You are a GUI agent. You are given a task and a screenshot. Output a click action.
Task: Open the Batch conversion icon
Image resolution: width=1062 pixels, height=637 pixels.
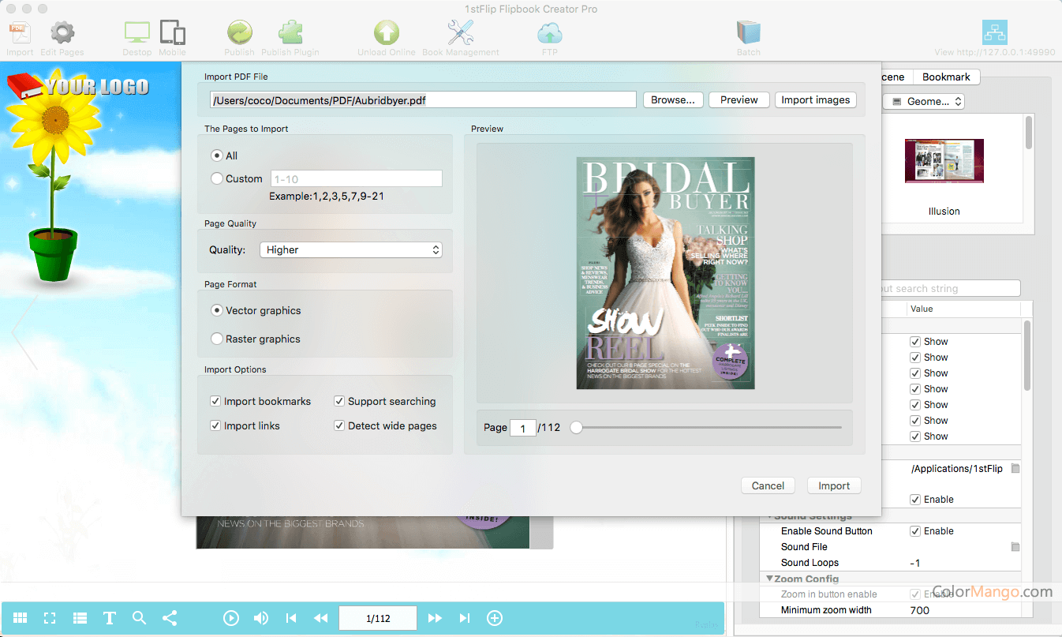tap(749, 33)
